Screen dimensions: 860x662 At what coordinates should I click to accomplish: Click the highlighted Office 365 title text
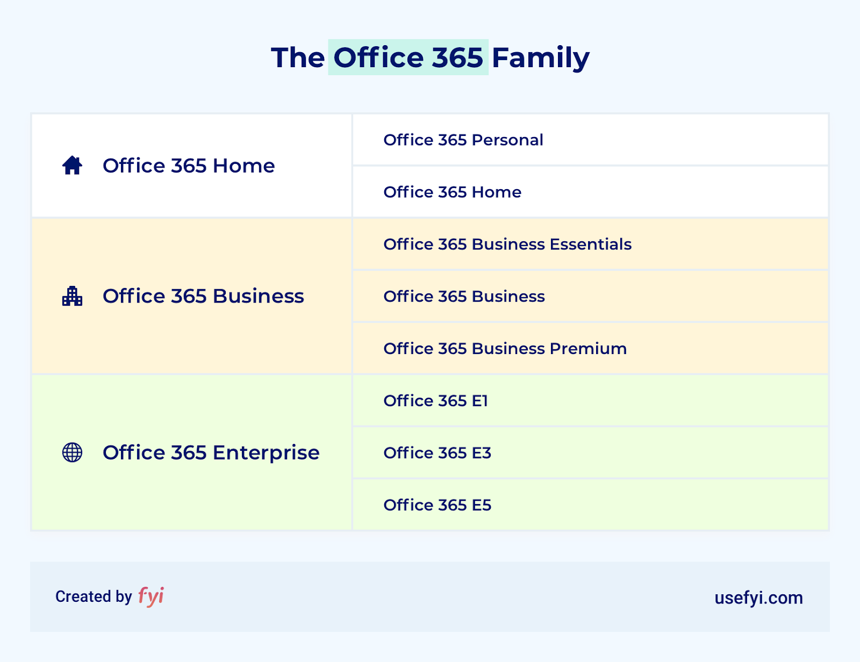[408, 57]
